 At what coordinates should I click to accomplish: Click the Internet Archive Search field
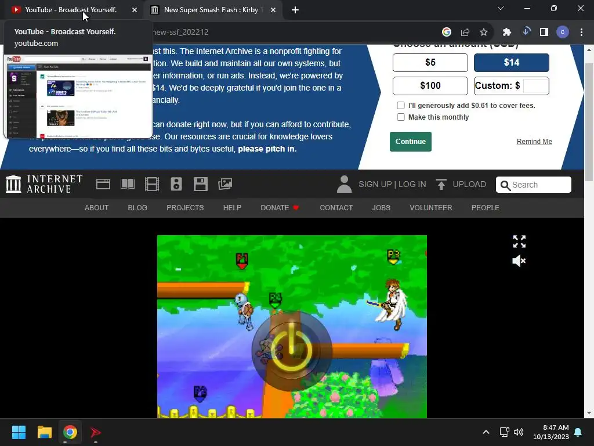[x=534, y=185]
